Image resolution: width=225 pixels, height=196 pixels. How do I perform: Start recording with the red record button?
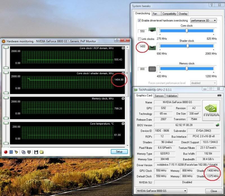6,152
